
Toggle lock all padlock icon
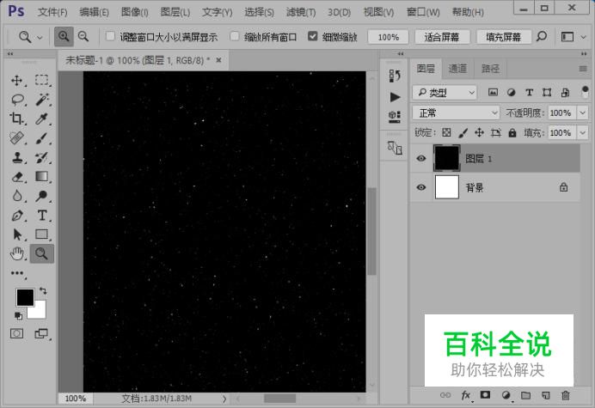[x=512, y=133]
